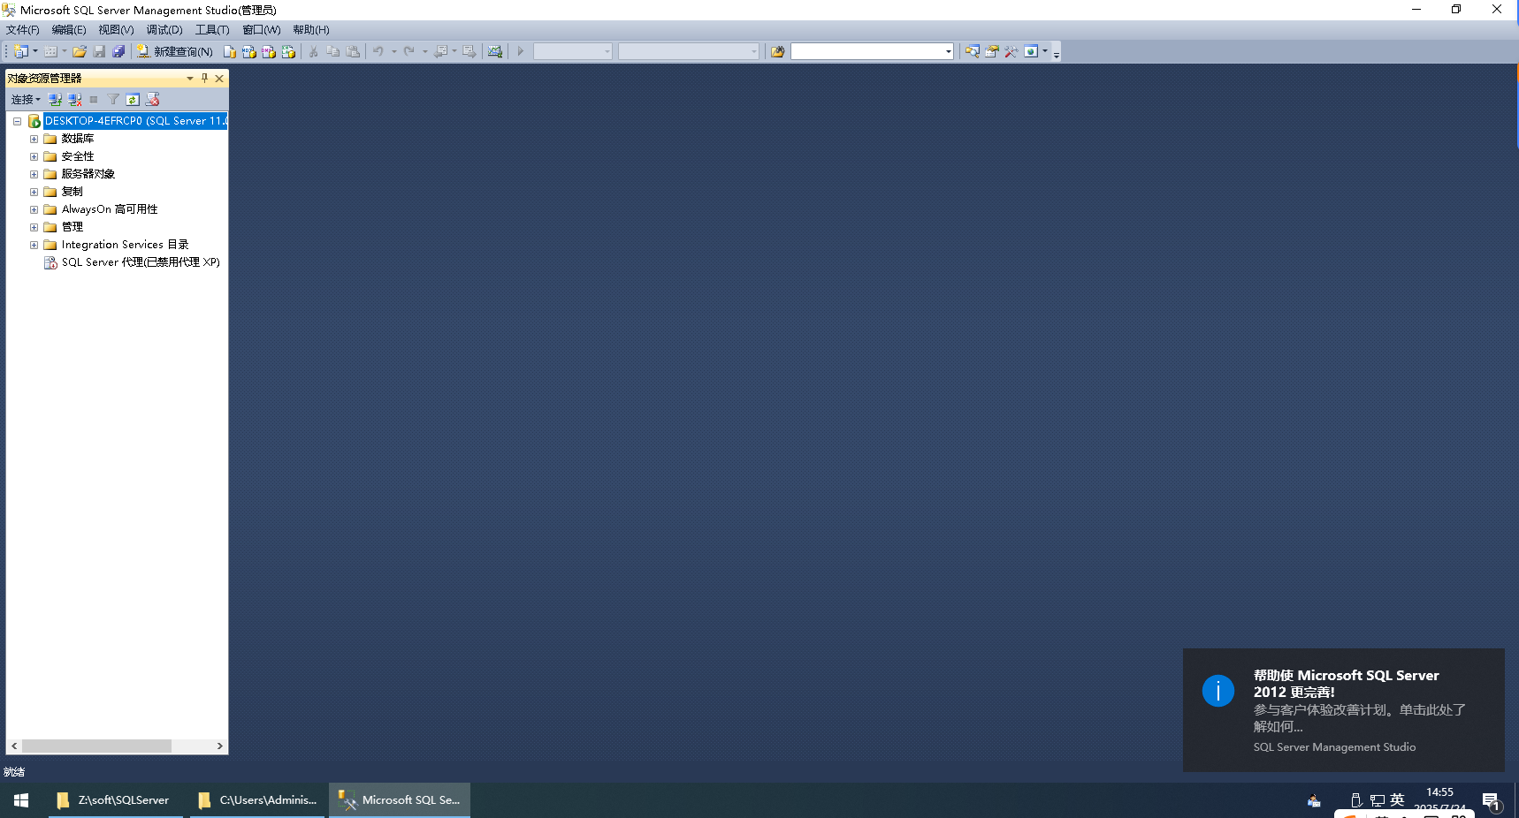Expand the 数据库 folder node

[34, 139]
